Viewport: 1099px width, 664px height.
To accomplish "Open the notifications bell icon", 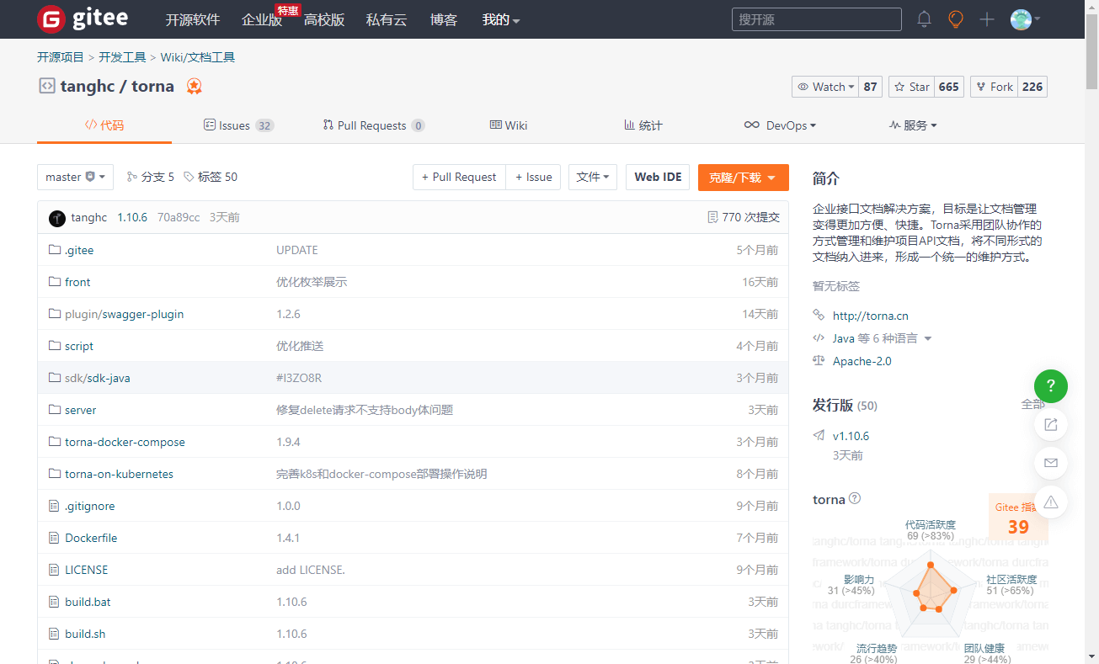I will 924,19.
